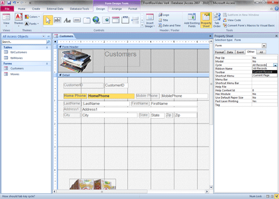Open Add Existing Fields pane
Screen dimensions: 279x199
pyautogui.click(x=192, y=20)
